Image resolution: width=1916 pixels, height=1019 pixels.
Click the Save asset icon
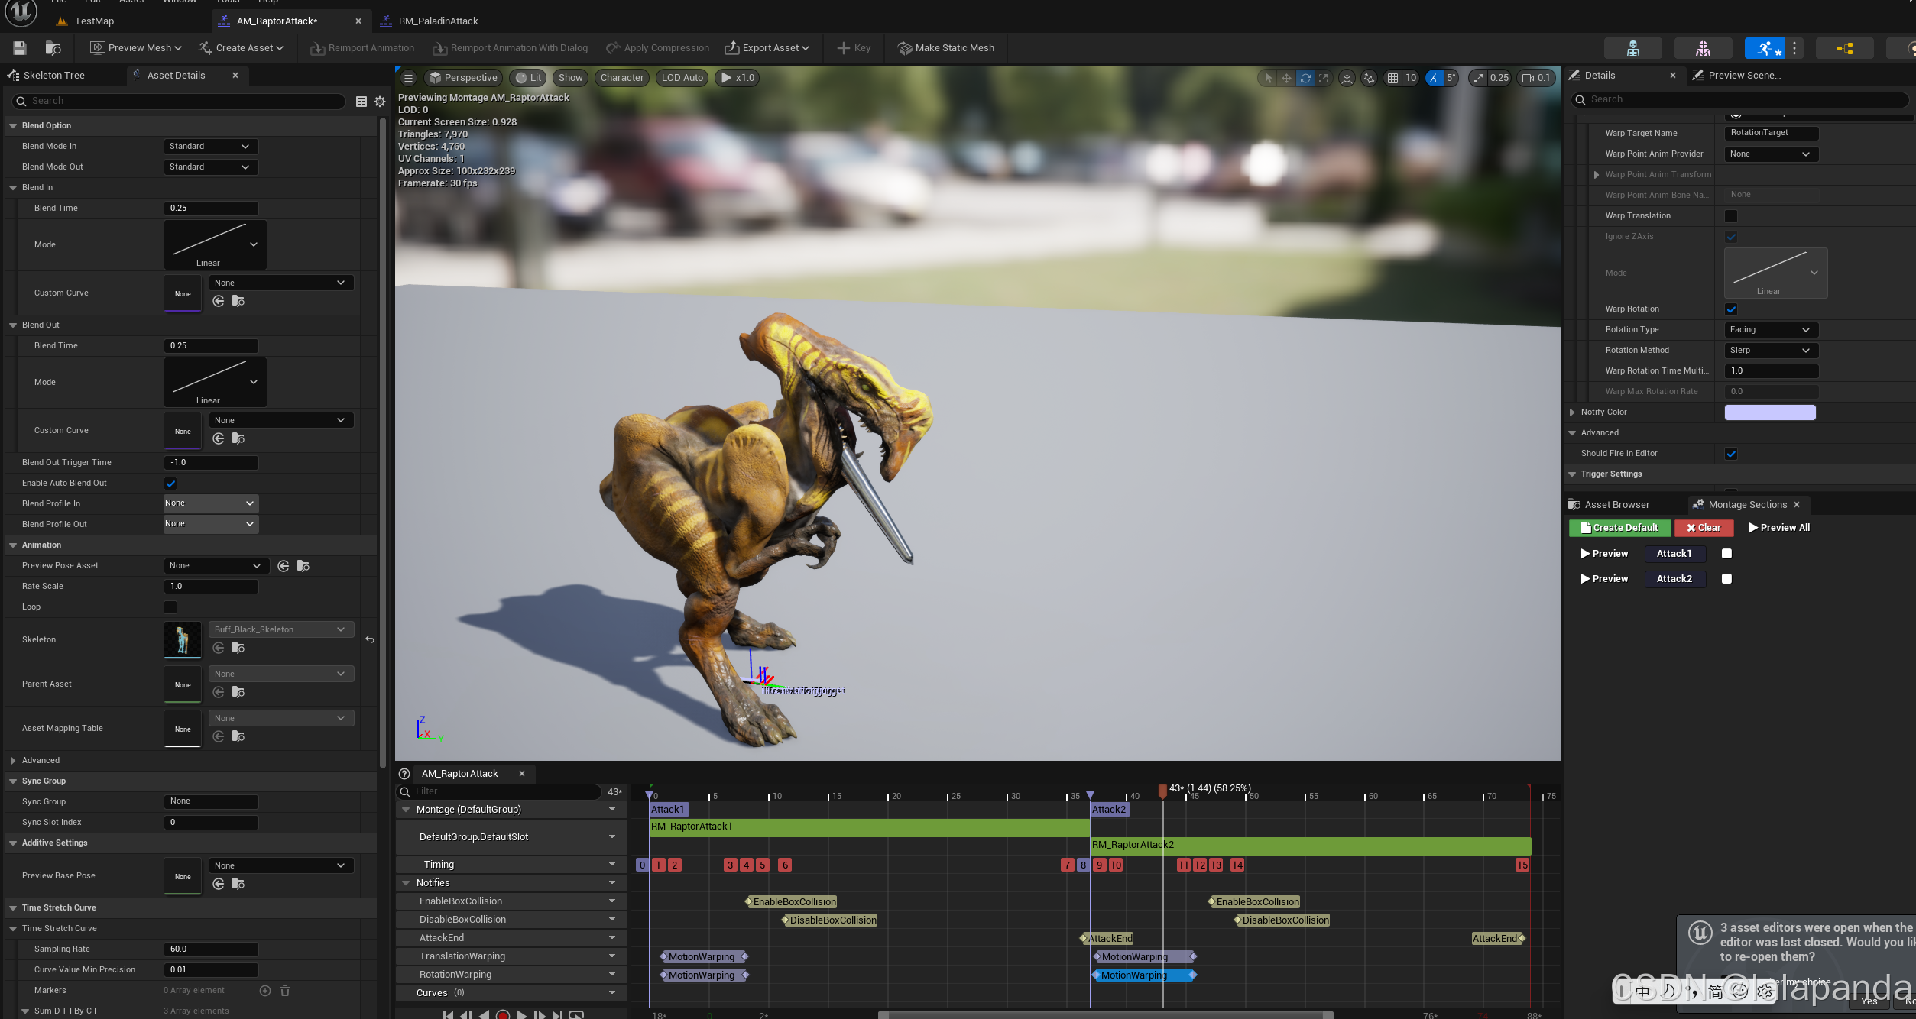point(20,48)
